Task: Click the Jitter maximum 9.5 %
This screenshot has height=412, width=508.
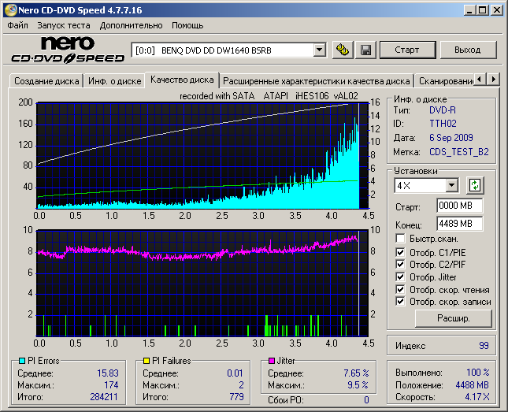Action: [358, 384]
